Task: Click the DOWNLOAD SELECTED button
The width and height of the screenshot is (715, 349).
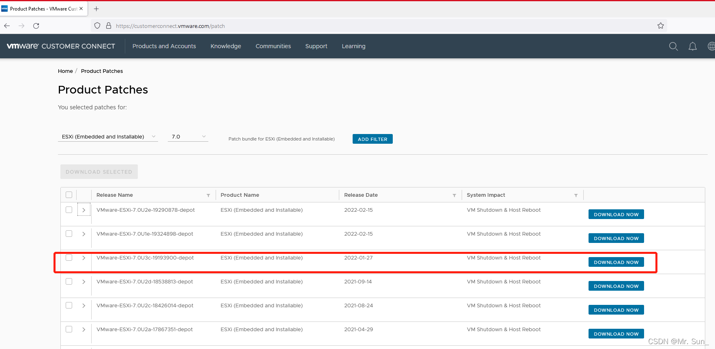Action: pyautogui.click(x=99, y=172)
